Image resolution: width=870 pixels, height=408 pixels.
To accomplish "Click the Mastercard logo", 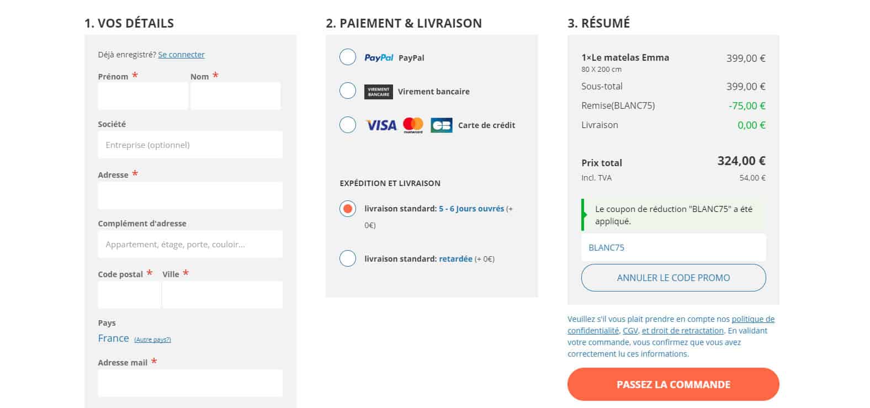I will (413, 125).
